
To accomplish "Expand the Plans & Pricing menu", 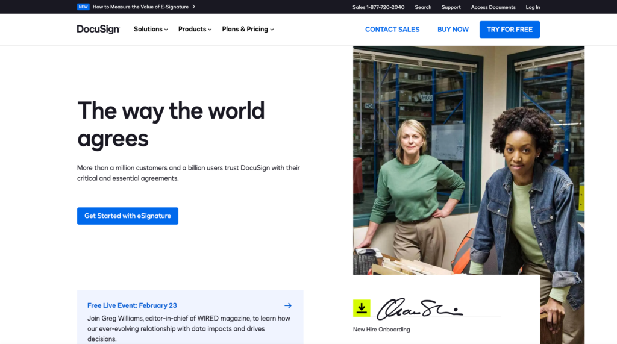I will tap(248, 29).
